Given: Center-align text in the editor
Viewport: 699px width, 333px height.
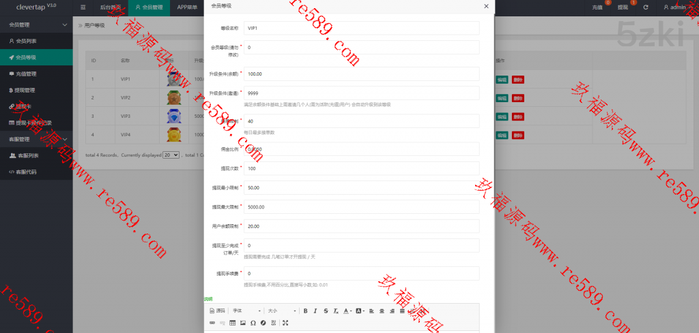Looking at the screenshot, I should [x=382, y=311].
